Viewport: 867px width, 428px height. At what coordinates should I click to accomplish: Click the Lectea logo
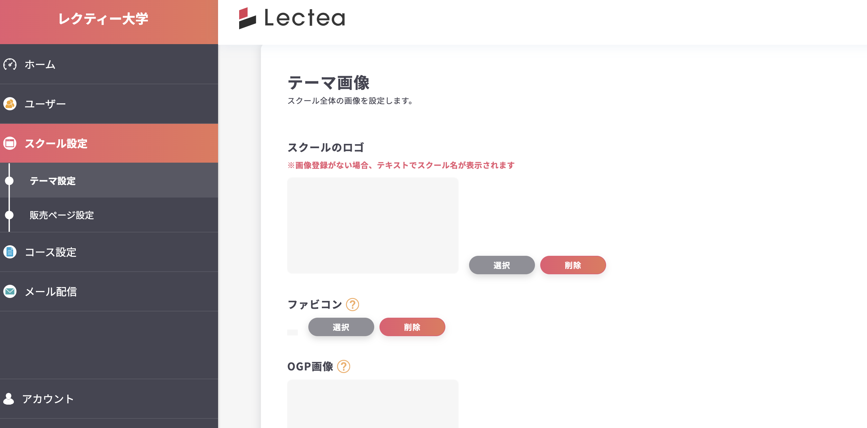292,18
